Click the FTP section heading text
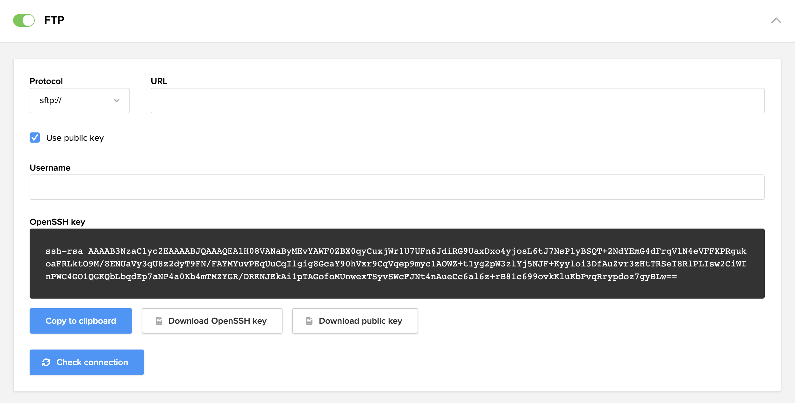The height and width of the screenshot is (403, 795). pos(54,20)
